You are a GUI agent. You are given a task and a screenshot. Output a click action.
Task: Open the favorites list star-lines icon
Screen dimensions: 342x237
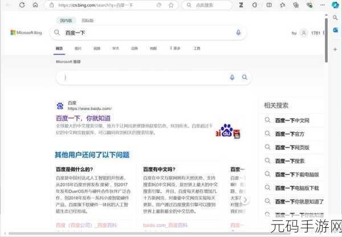283,5
